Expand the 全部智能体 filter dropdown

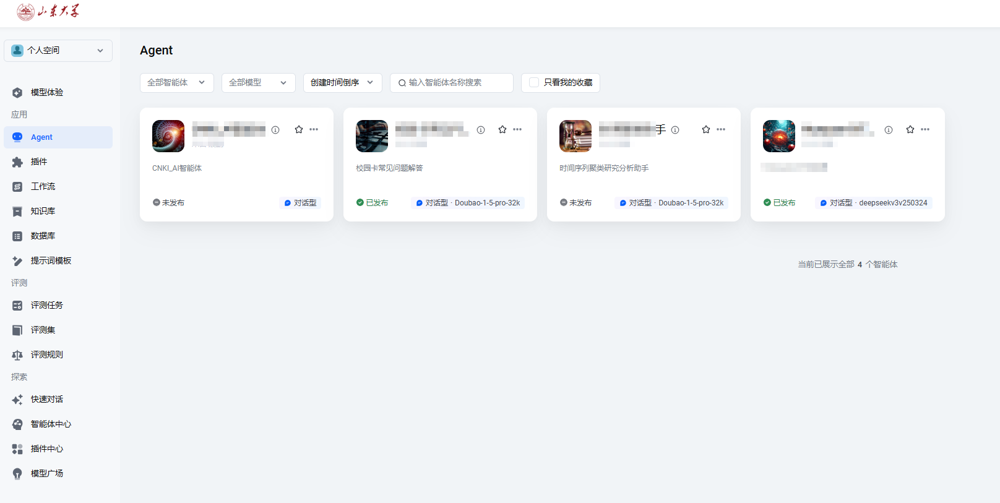click(x=176, y=83)
